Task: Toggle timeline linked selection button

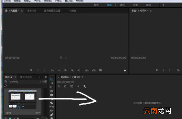Action: coord(72,86)
